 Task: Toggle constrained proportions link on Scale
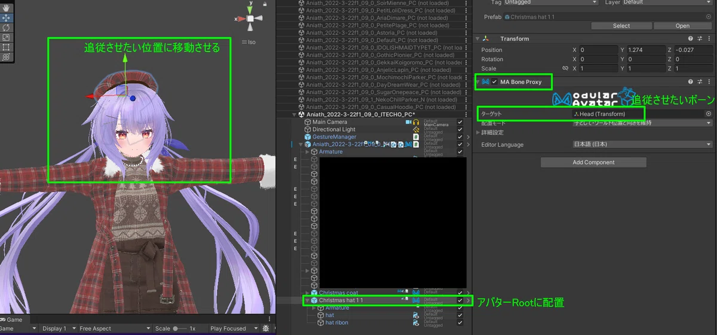pyautogui.click(x=565, y=69)
